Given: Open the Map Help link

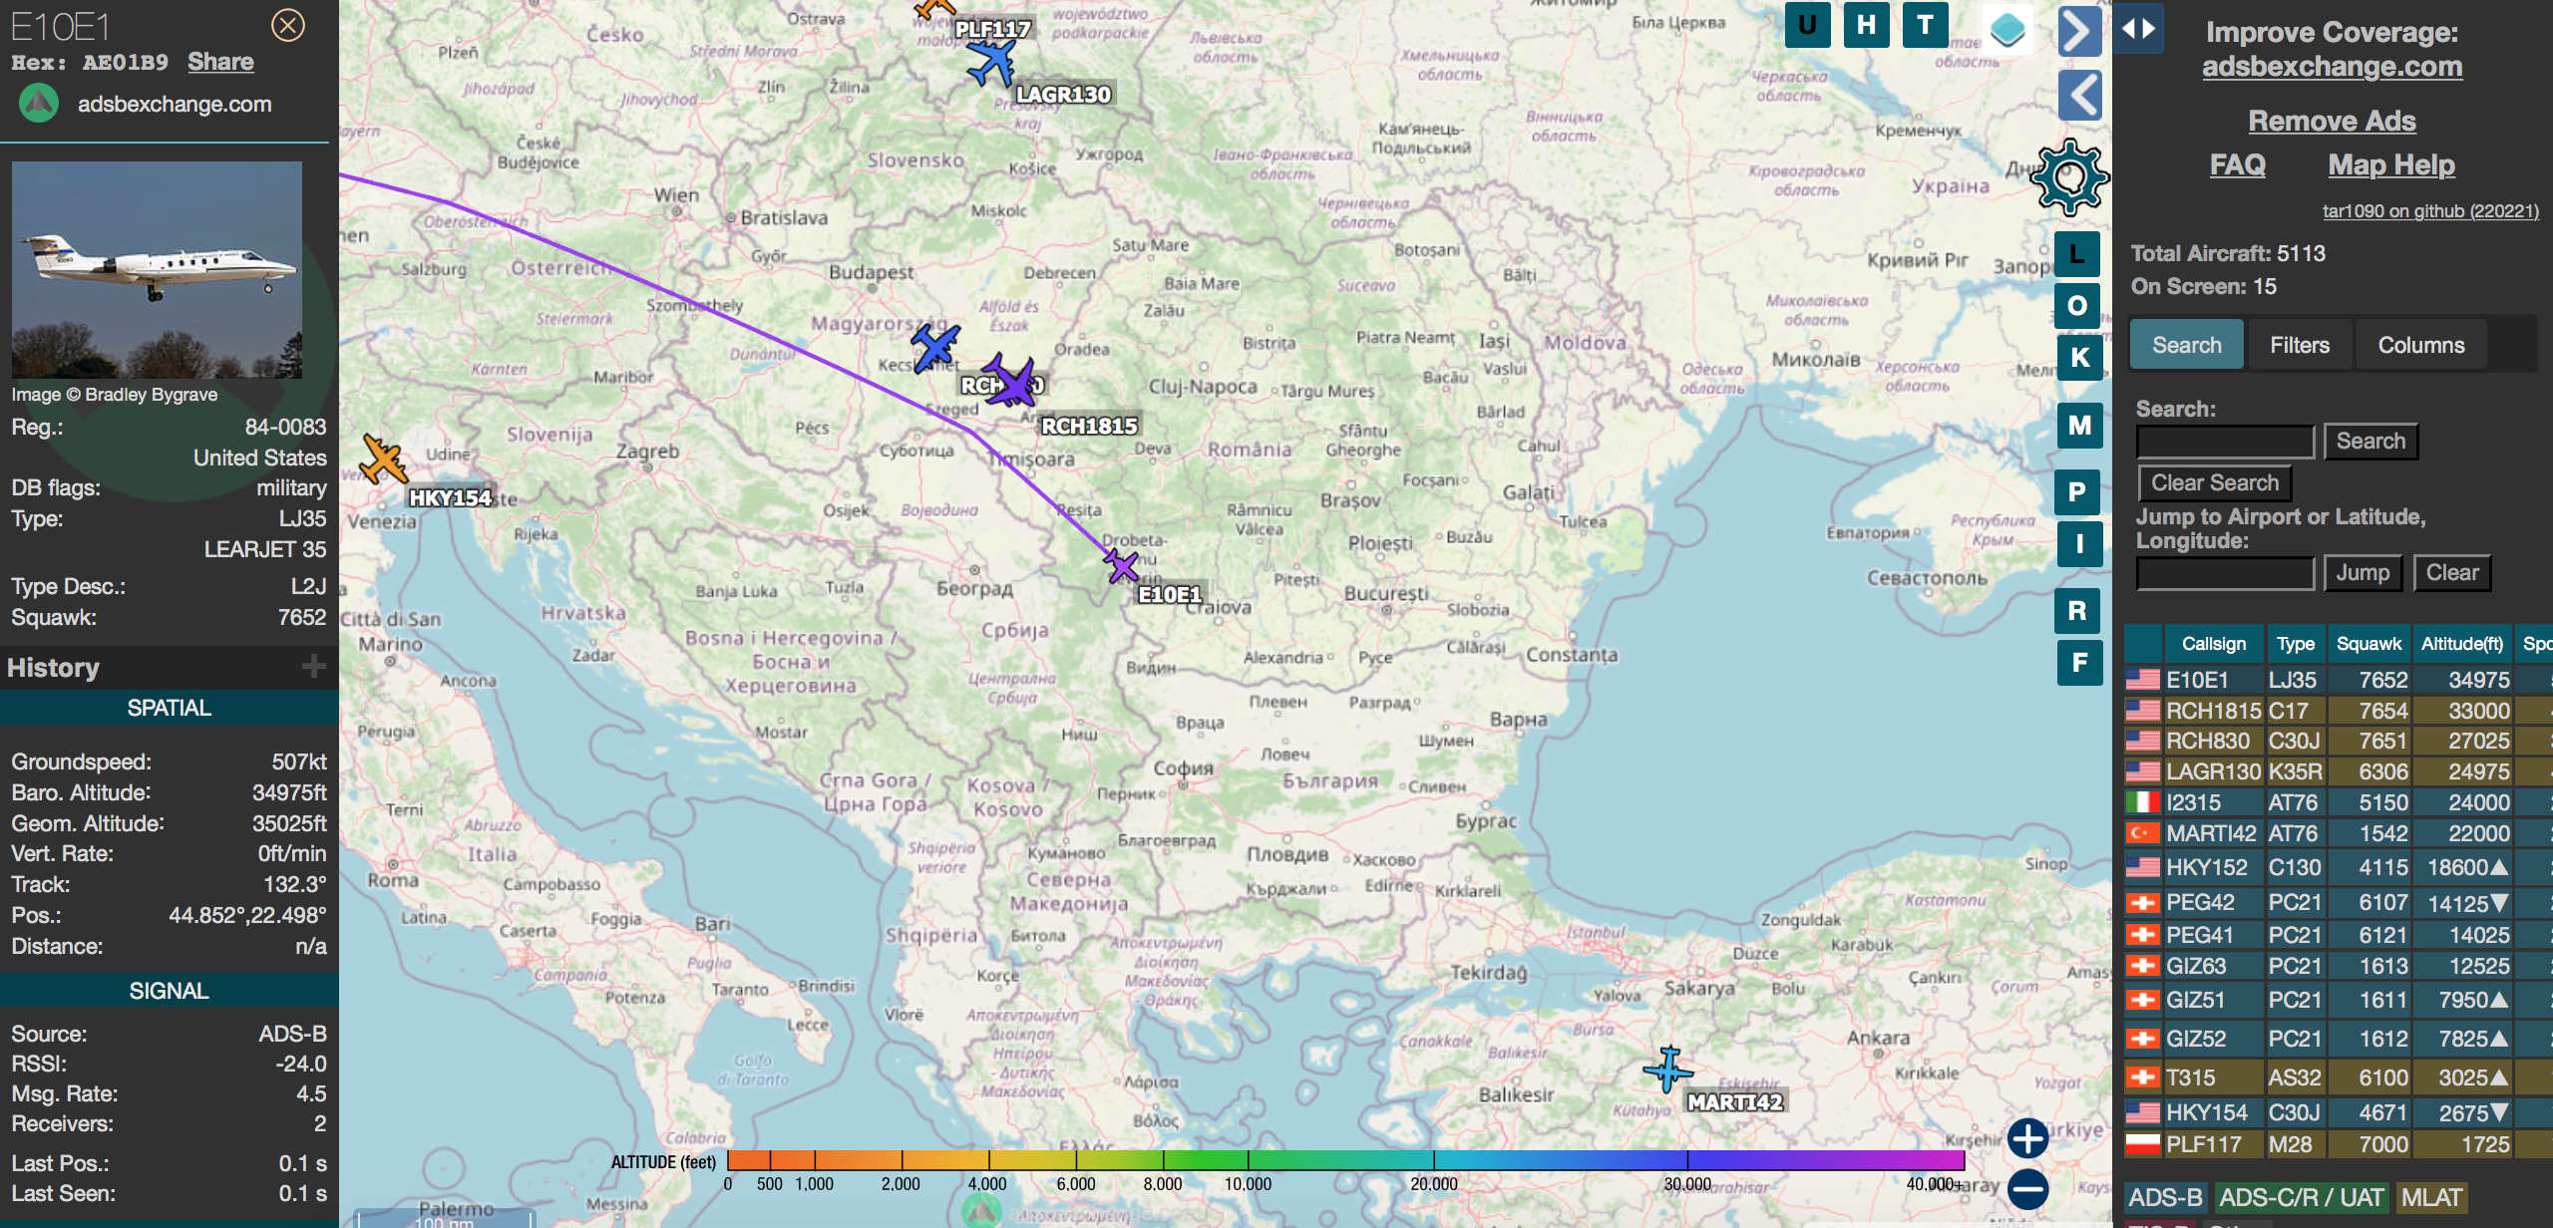Looking at the screenshot, I should (x=2391, y=164).
